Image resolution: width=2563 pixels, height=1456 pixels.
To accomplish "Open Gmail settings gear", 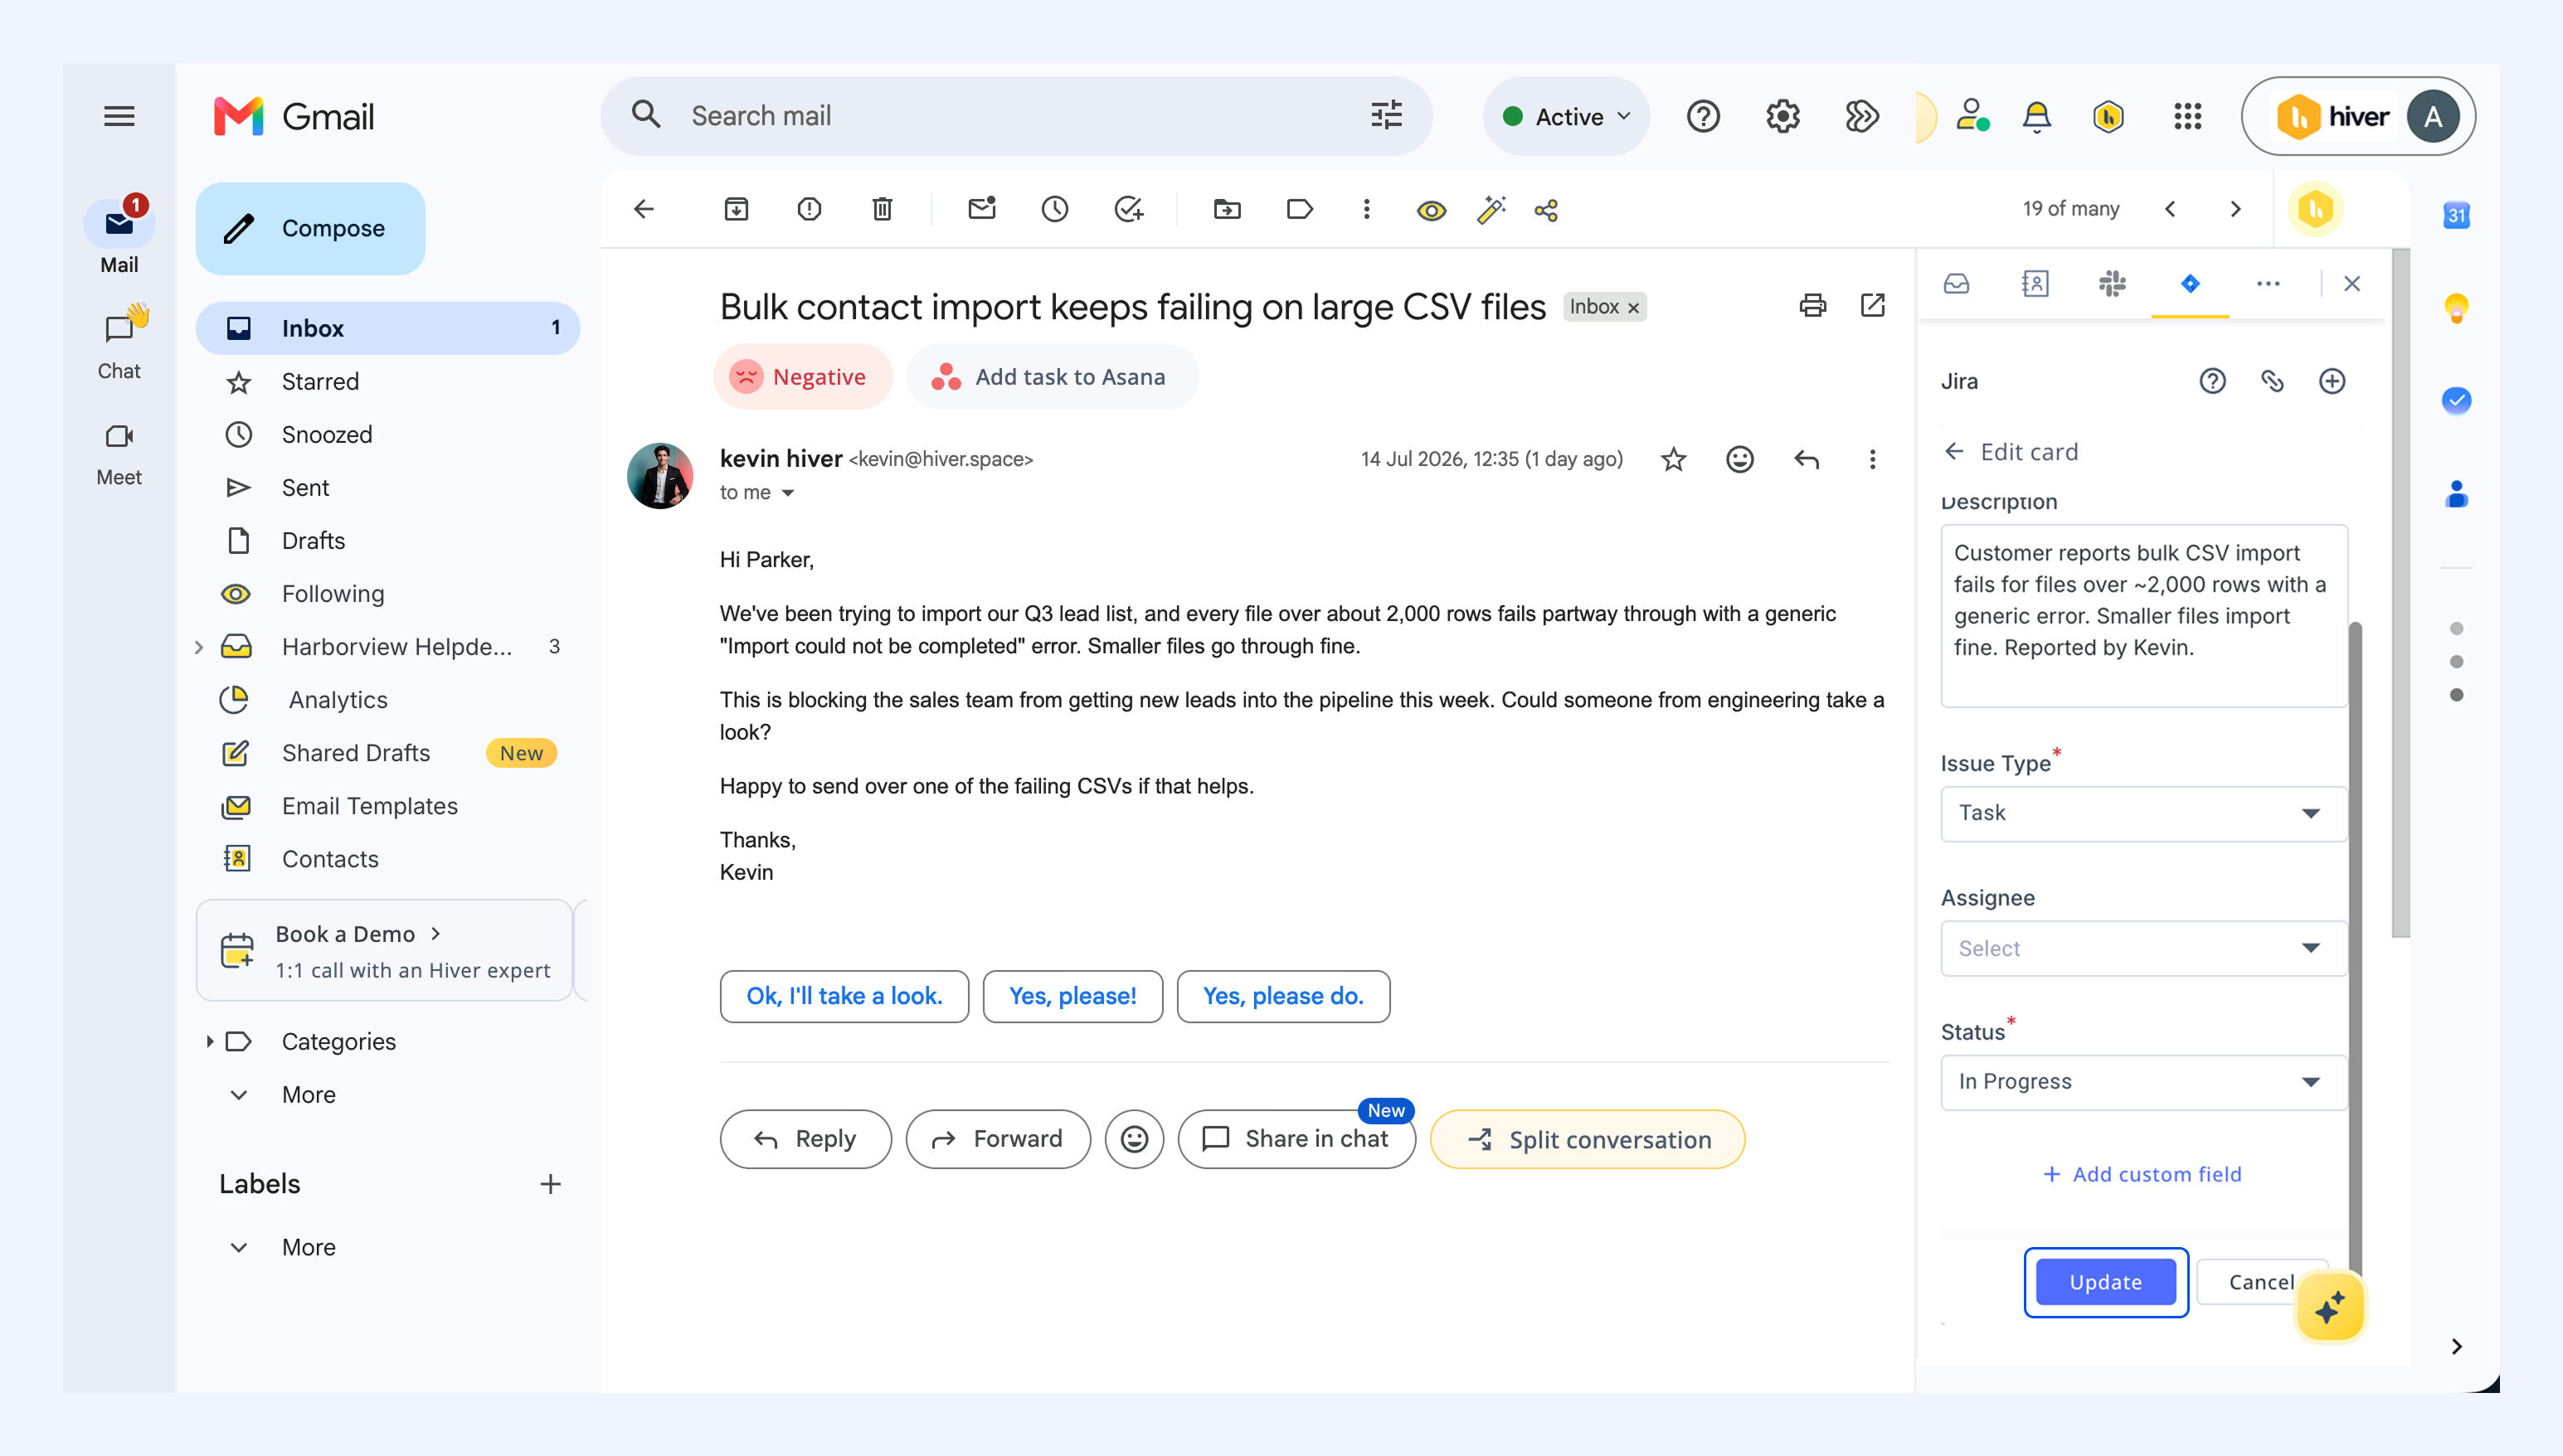I will (1782, 116).
